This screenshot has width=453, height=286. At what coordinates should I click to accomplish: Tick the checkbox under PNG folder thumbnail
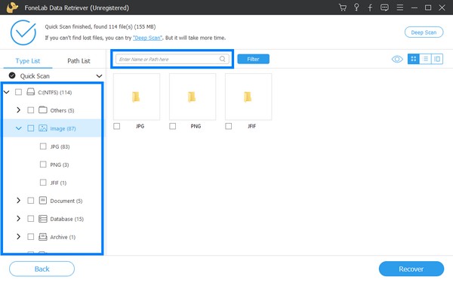[172, 126]
